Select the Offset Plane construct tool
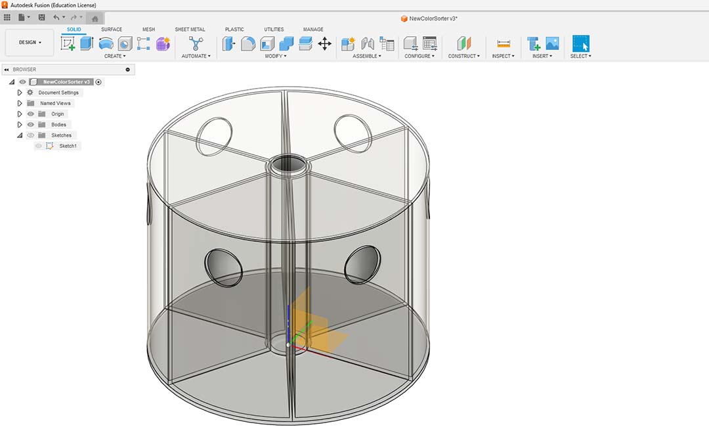709x431 pixels. click(464, 44)
